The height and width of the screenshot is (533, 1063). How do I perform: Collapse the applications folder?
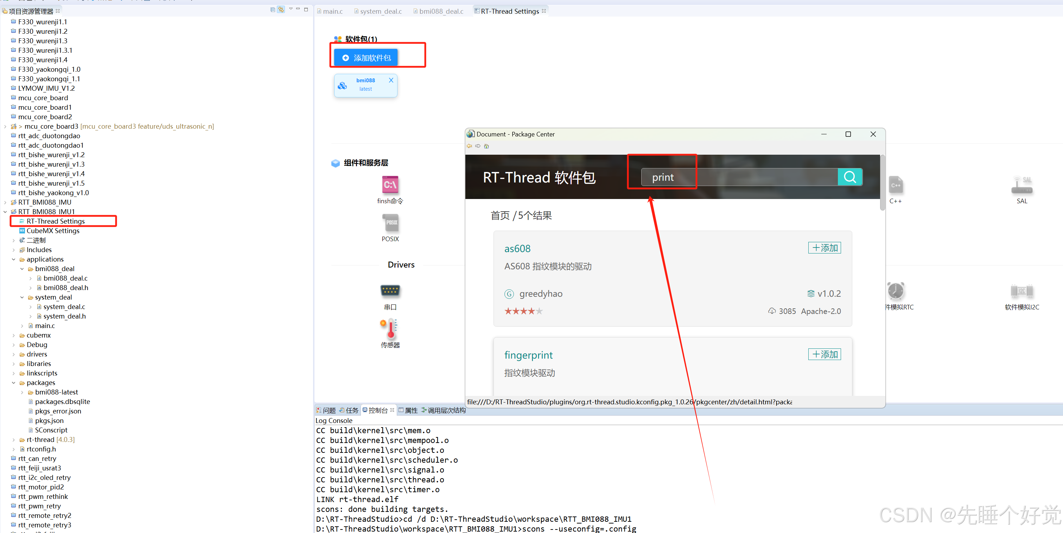pyautogui.click(x=14, y=259)
